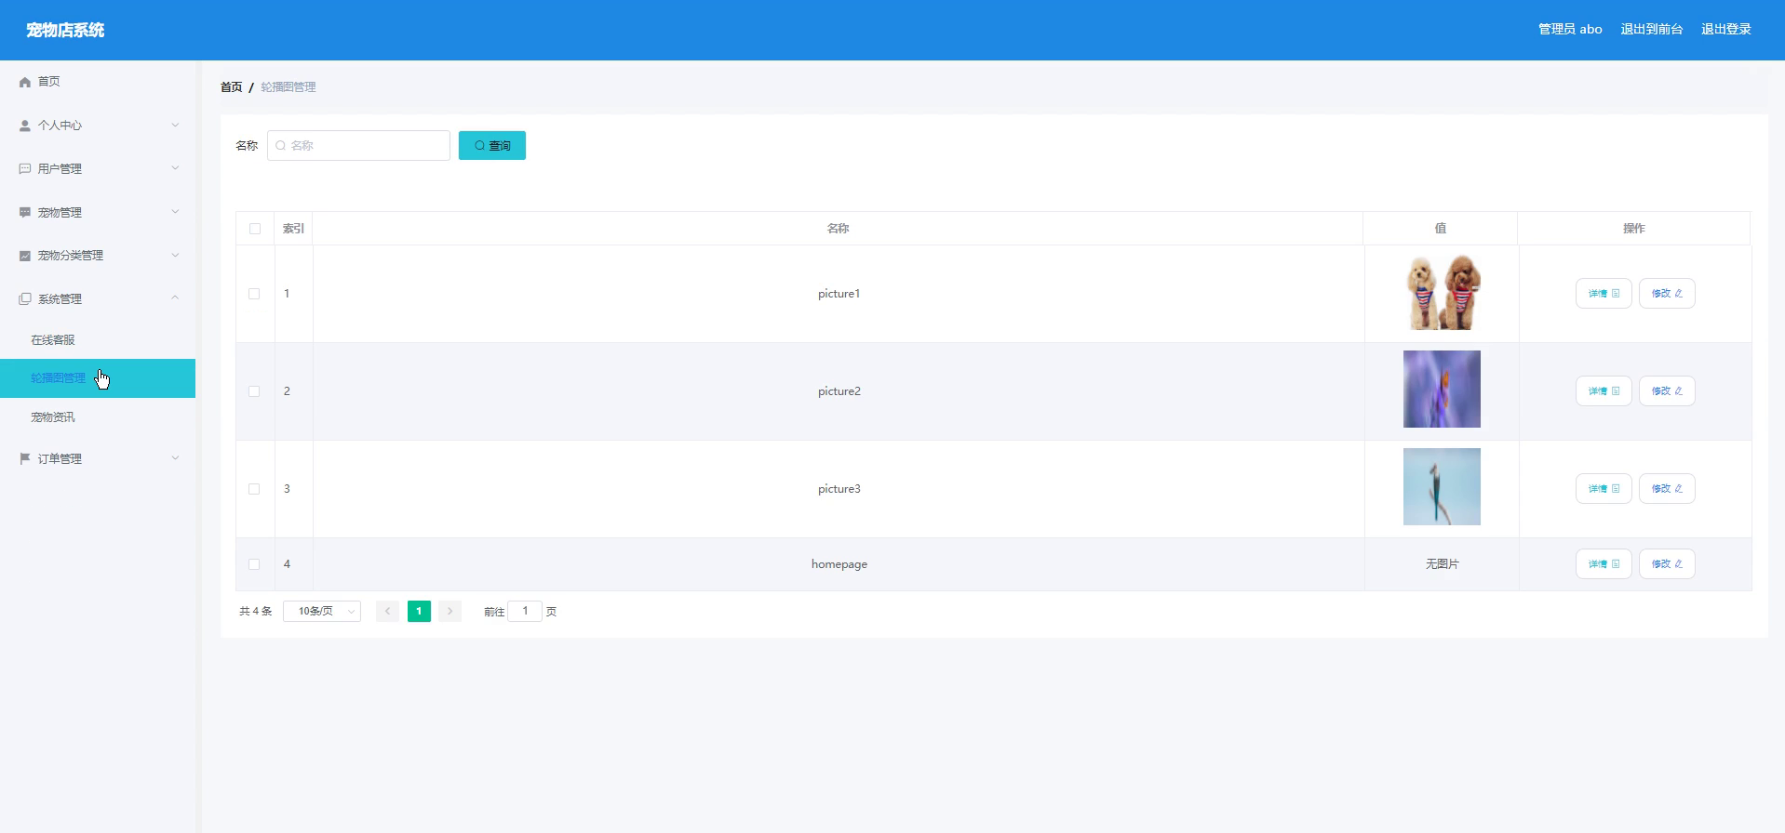The width and height of the screenshot is (1785, 833).
Task: Go to the next page arrow
Action: (x=450, y=611)
